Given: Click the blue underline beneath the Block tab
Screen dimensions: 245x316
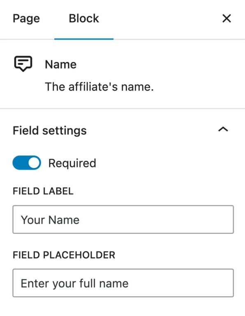Looking at the screenshot, I should [x=84, y=39].
